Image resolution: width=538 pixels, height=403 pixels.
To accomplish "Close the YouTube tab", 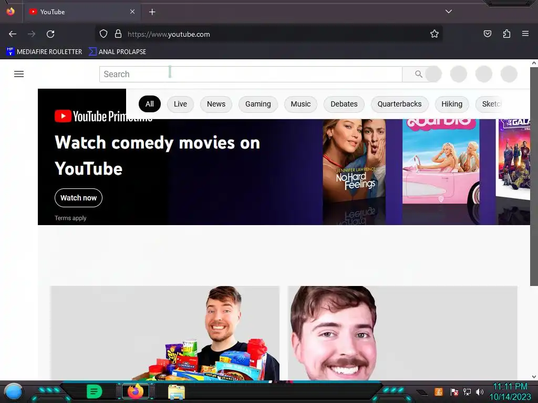I will (132, 12).
